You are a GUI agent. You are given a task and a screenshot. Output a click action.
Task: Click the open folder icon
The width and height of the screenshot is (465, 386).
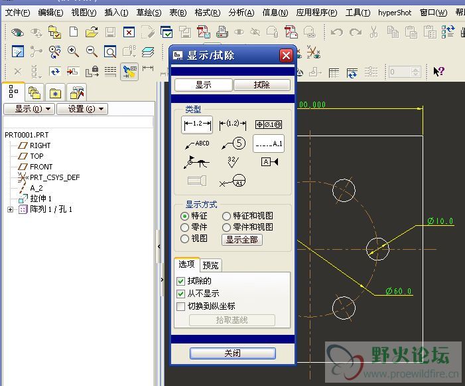tap(92, 32)
